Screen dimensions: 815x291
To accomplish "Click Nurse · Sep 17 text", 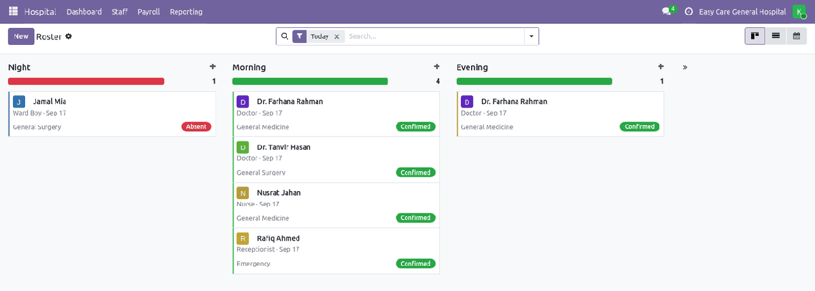I will click(x=258, y=204).
